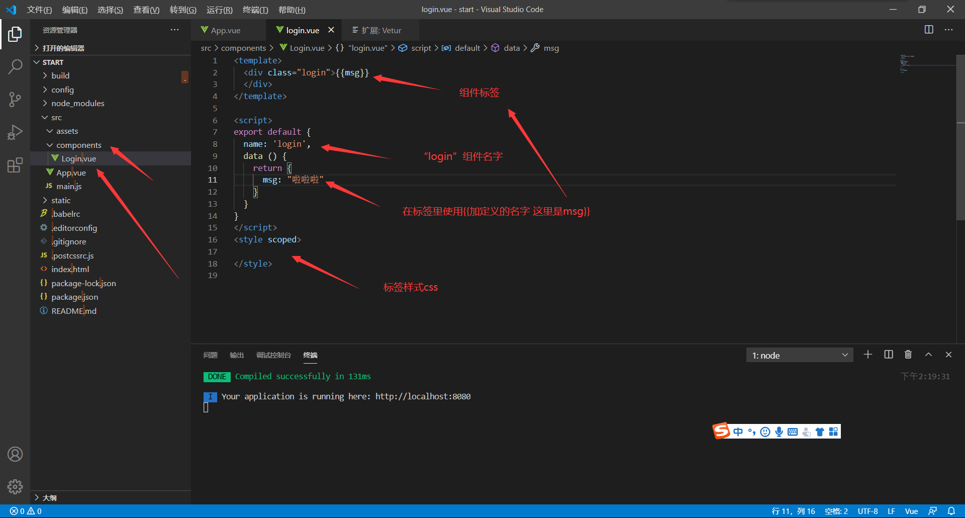Screen dimensions: 965x518
Task: Click the explorer panel more actions ellipsis
Action: point(174,30)
